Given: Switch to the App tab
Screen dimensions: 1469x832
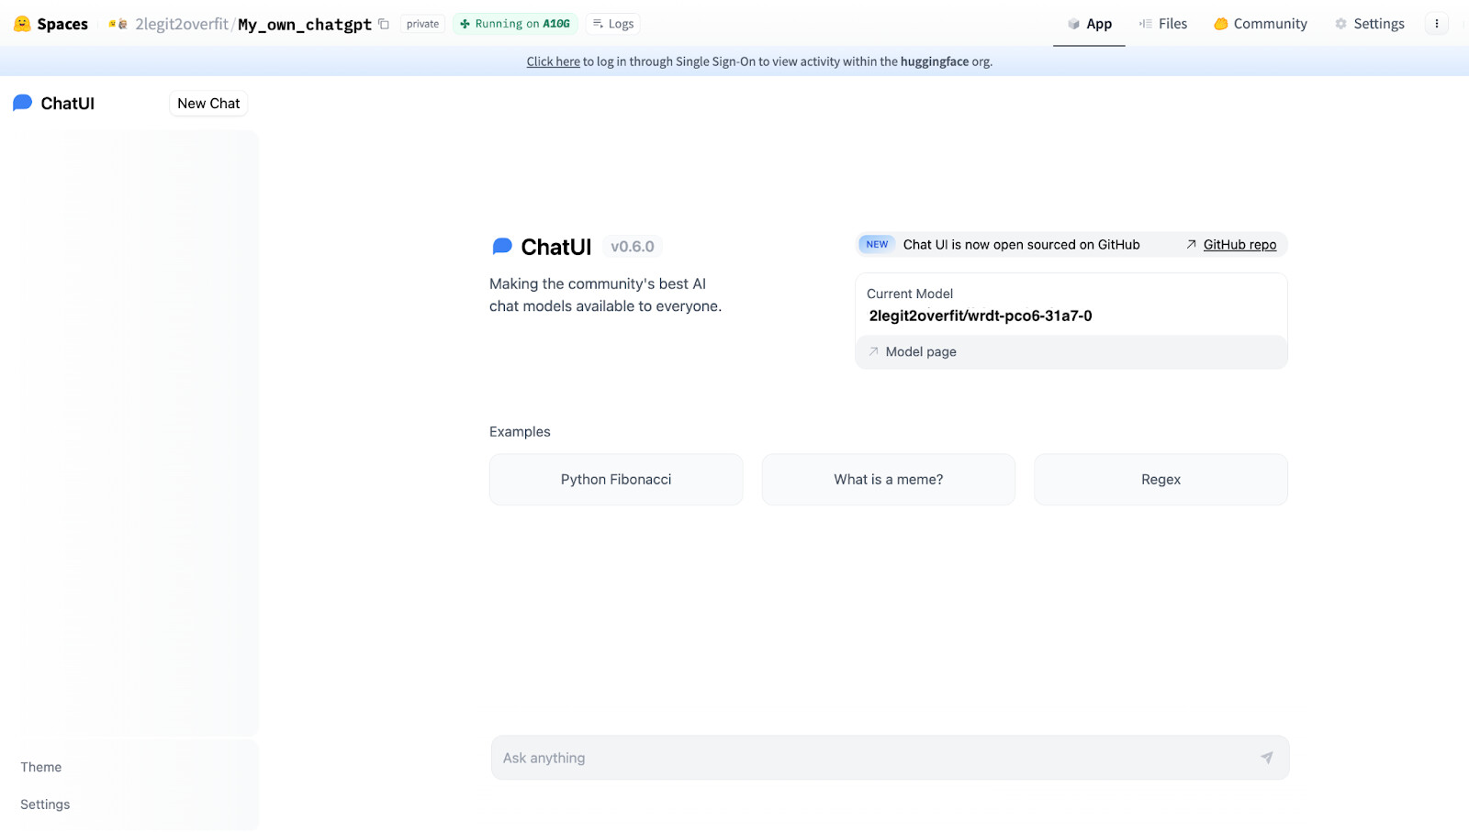Looking at the screenshot, I should click(x=1089, y=24).
